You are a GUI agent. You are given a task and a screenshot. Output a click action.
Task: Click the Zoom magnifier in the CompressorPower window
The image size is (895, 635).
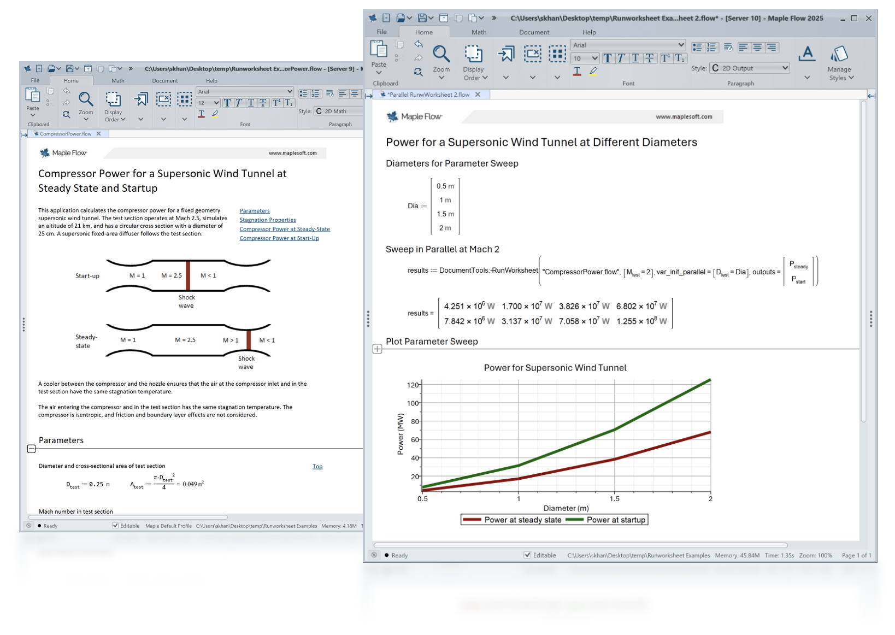(86, 99)
